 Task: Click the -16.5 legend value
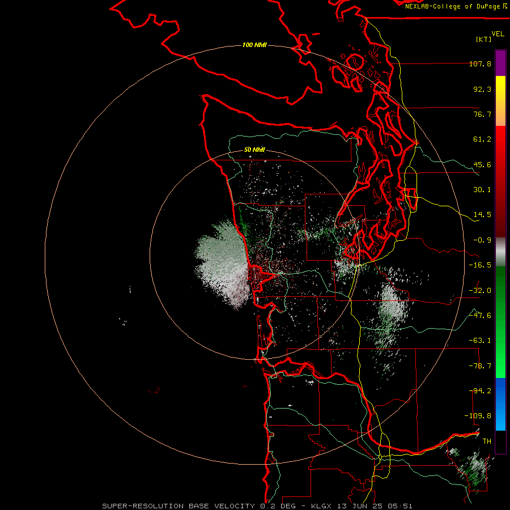tap(480, 265)
